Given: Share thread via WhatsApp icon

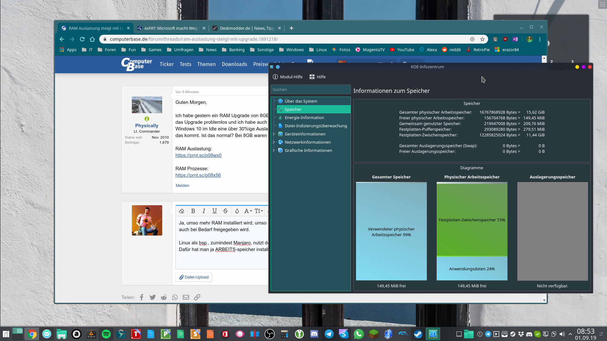Looking at the screenshot, I should (175, 297).
